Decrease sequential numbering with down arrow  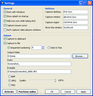[43, 49]
